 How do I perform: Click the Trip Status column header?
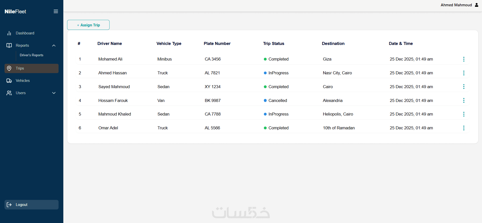tap(273, 44)
